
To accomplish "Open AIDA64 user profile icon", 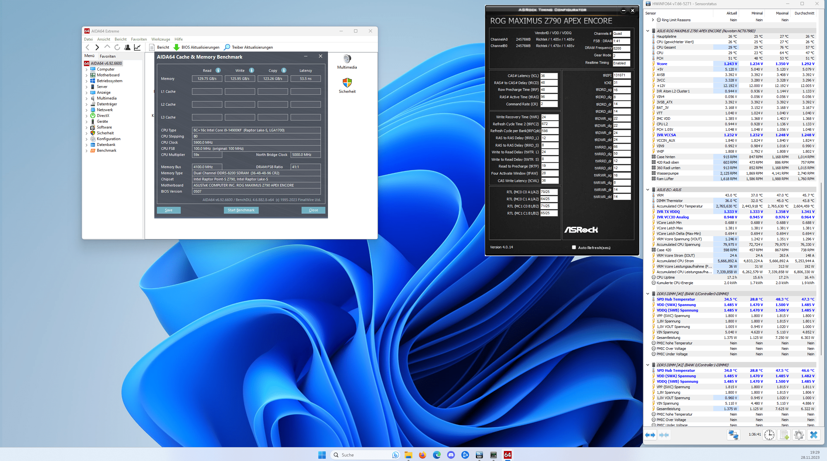I will tap(127, 47).
